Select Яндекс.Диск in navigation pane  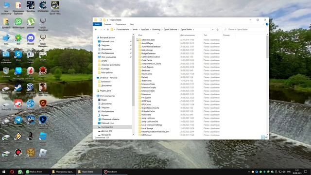point(105,91)
